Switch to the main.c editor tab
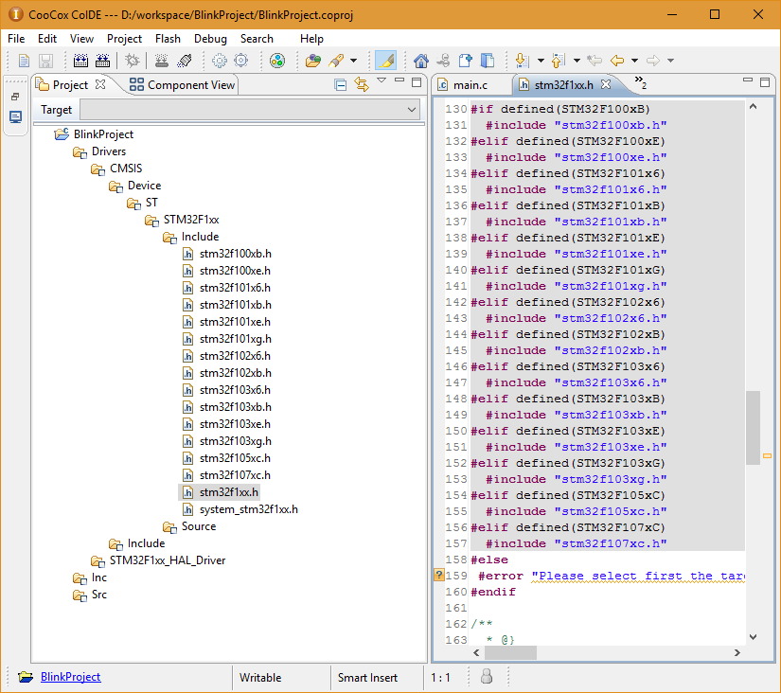 (x=470, y=85)
